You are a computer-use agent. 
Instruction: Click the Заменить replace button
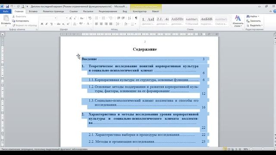pyautogui.click(x=254, y=21)
